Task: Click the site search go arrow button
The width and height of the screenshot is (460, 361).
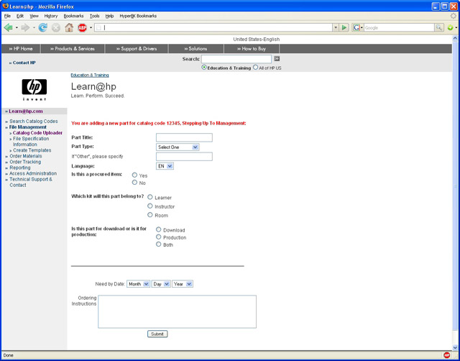Action: tap(277, 59)
